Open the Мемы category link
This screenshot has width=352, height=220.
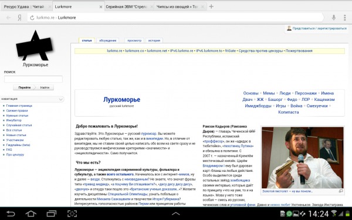[269, 93]
